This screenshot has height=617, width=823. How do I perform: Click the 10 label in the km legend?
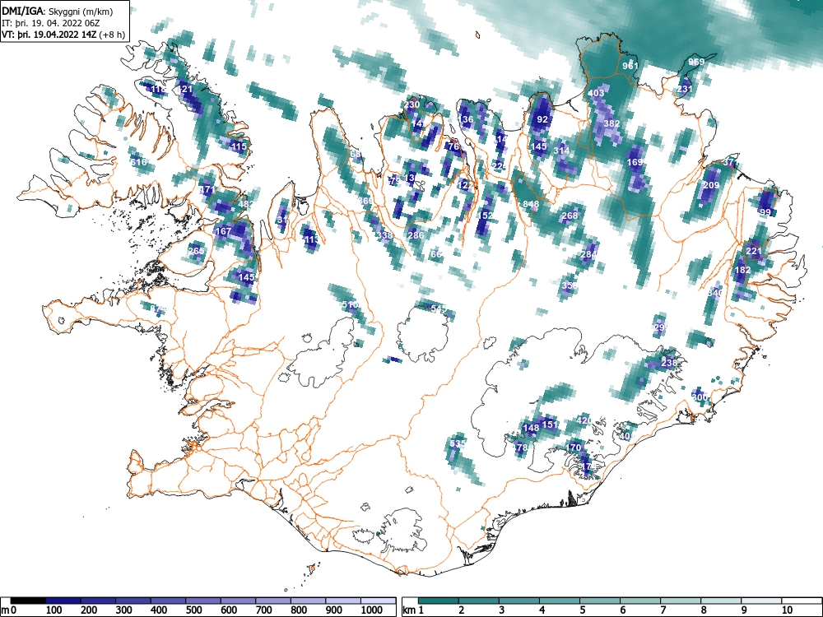tap(786, 610)
